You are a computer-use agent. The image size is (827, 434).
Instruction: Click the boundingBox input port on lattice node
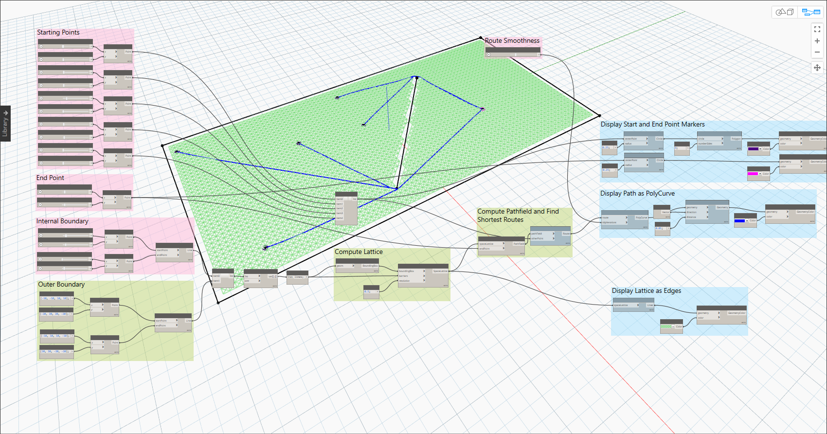[x=412, y=271]
